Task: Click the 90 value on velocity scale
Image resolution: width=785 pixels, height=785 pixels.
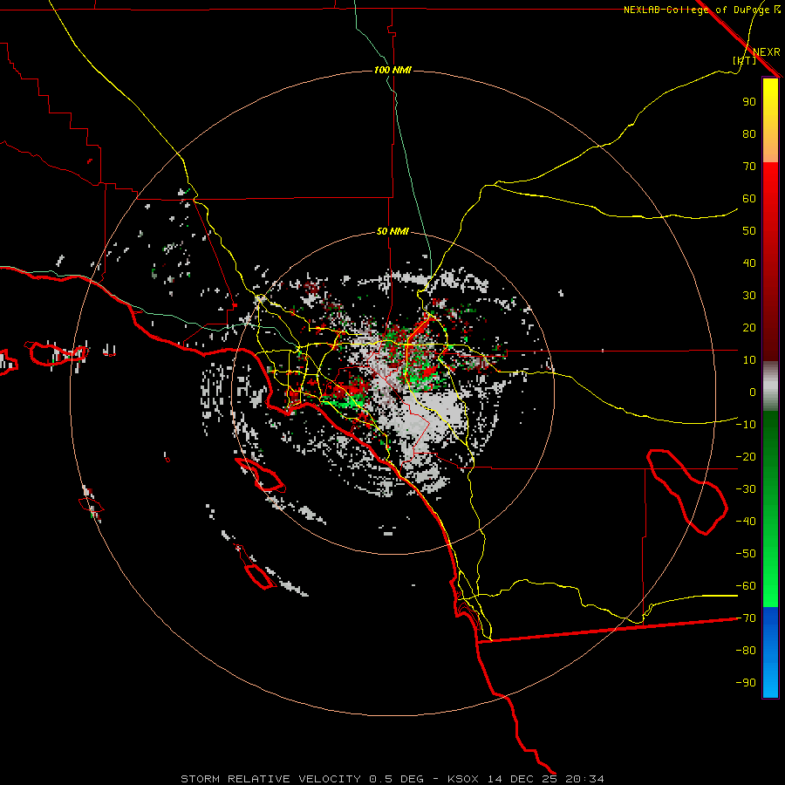Action: click(x=749, y=102)
